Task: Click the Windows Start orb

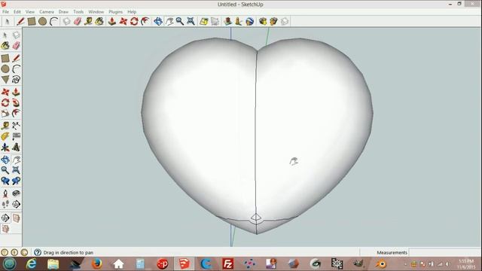Action: 10,264
